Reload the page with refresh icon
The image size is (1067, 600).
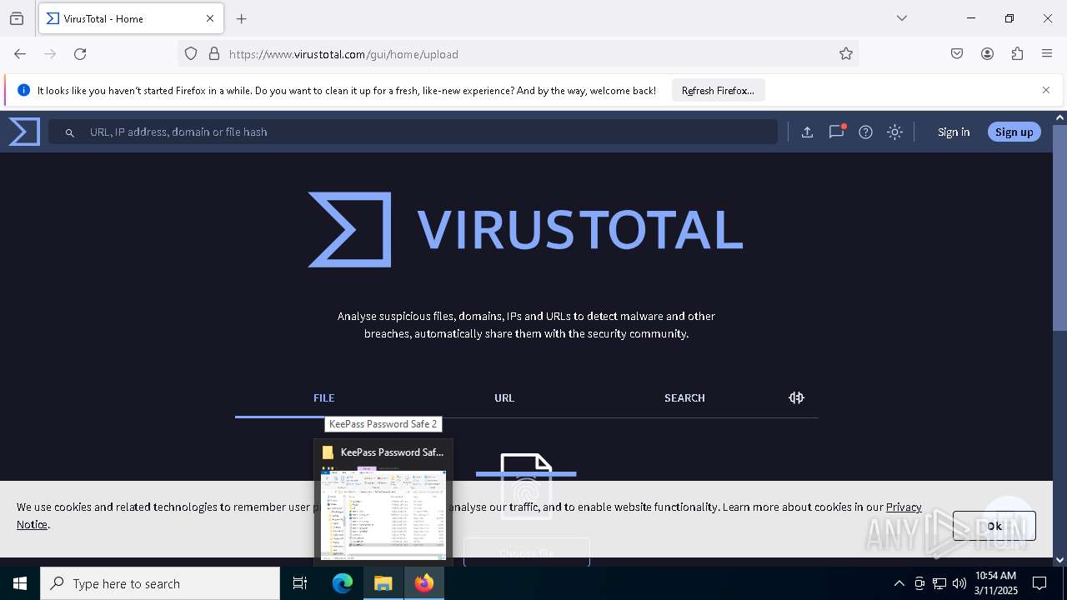pyautogui.click(x=80, y=53)
